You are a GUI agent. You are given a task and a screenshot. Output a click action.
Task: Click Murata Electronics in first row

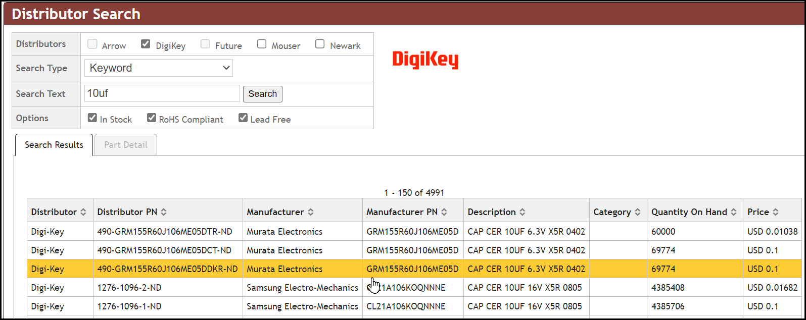pos(285,232)
